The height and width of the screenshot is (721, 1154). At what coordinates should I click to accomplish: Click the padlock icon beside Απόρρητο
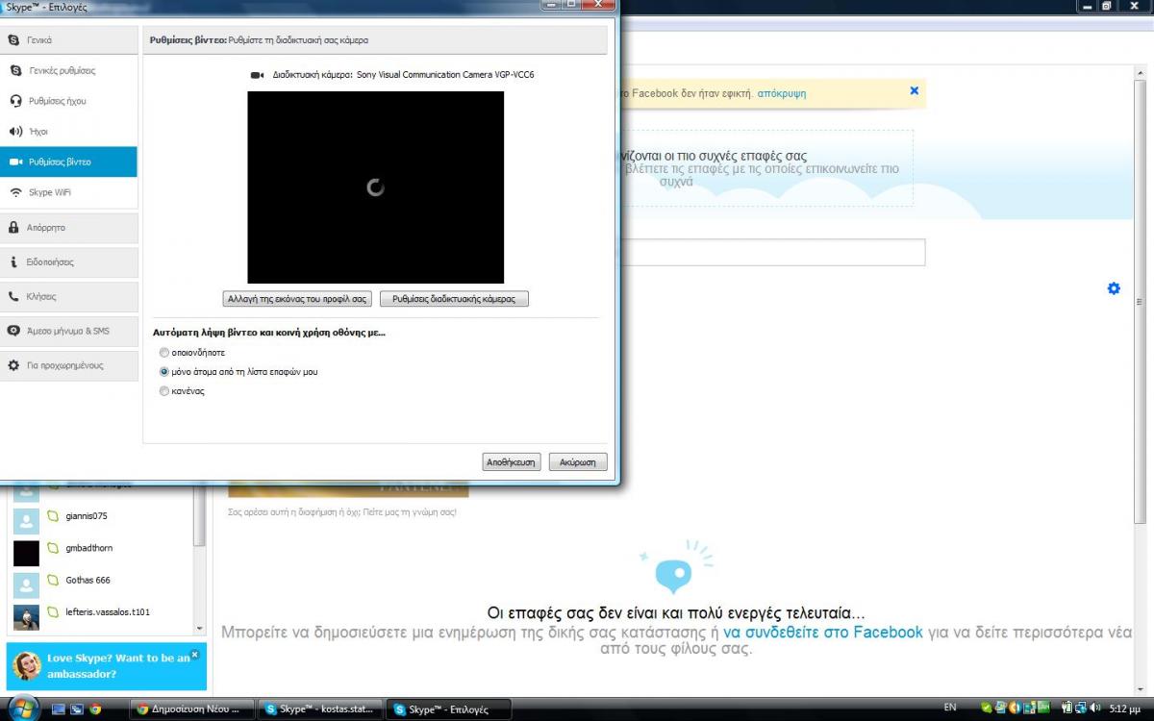[x=13, y=228]
